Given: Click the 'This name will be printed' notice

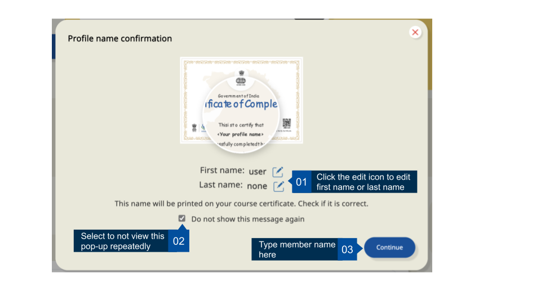Looking at the screenshot, I should 241,203.
